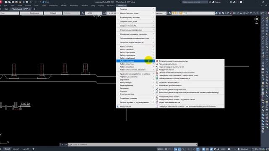
Task: Open Очистка чертежа submenu
Action: click(136, 94)
